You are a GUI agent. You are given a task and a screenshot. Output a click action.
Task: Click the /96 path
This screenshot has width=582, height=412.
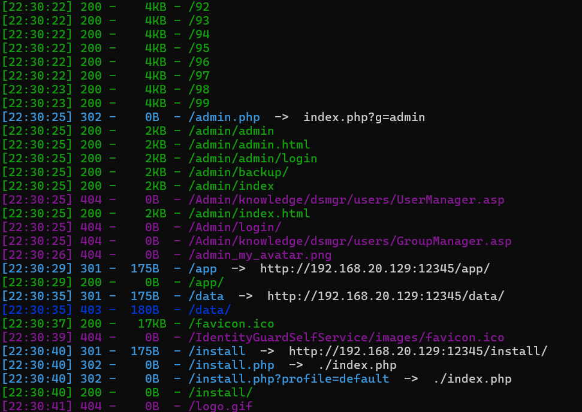[x=199, y=62]
